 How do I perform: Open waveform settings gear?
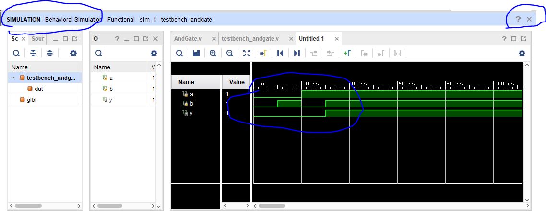pos(522,53)
